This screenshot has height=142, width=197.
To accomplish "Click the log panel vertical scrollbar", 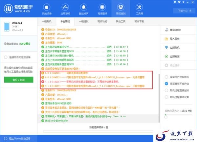I will coord(159,98).
